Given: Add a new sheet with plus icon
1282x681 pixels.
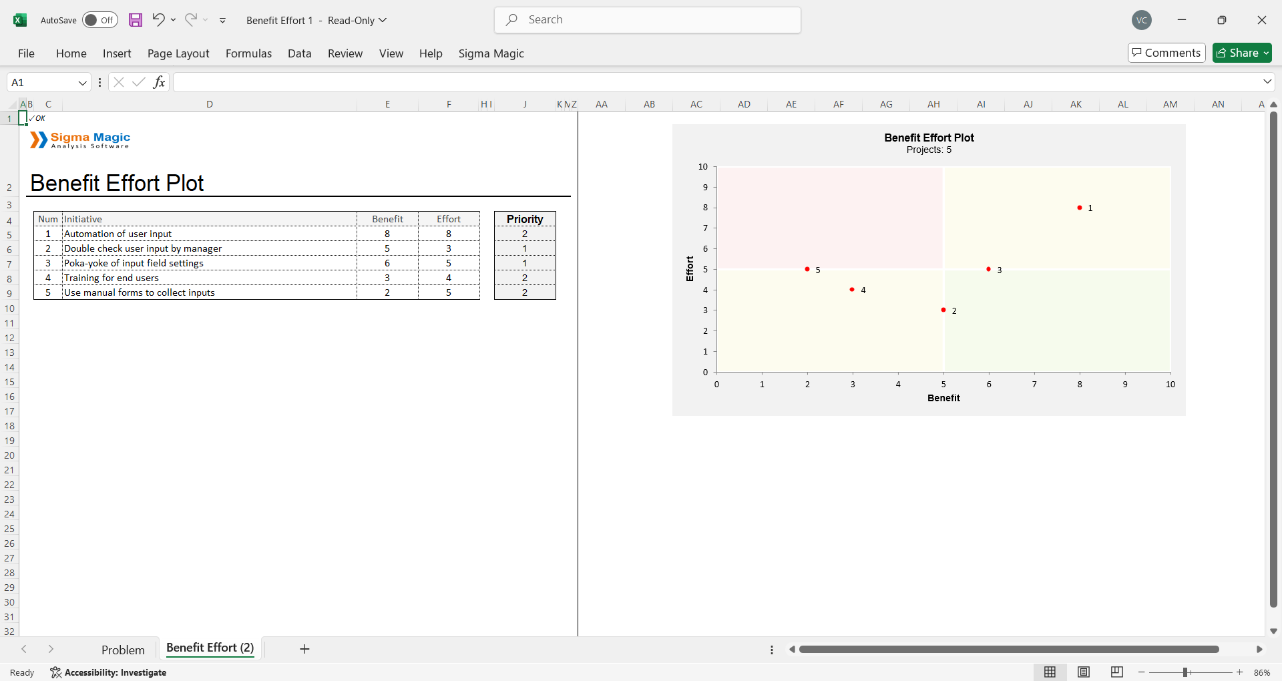Looking at the screenshot, I should pos(304,649).
